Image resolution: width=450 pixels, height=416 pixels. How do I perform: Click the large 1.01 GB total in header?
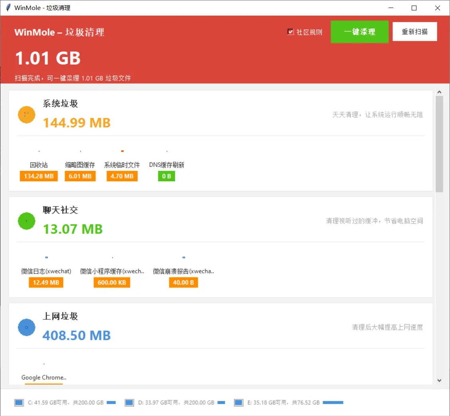click(x=48, y=58)
